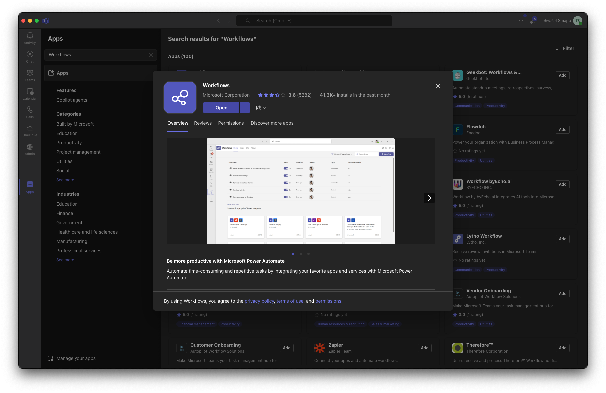Click the Apps entry in left panel
The width and height of the screenshot is (606, 393).
point(100,73)
